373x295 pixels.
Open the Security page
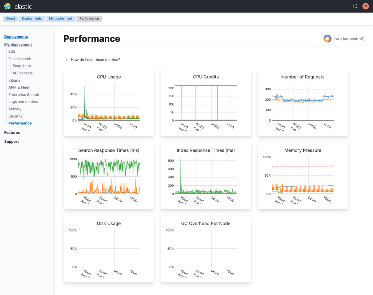click(15, 116)
